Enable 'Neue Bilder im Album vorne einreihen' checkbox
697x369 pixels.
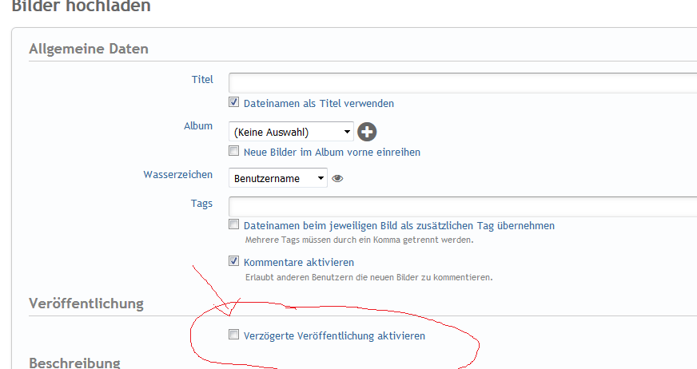234,151
